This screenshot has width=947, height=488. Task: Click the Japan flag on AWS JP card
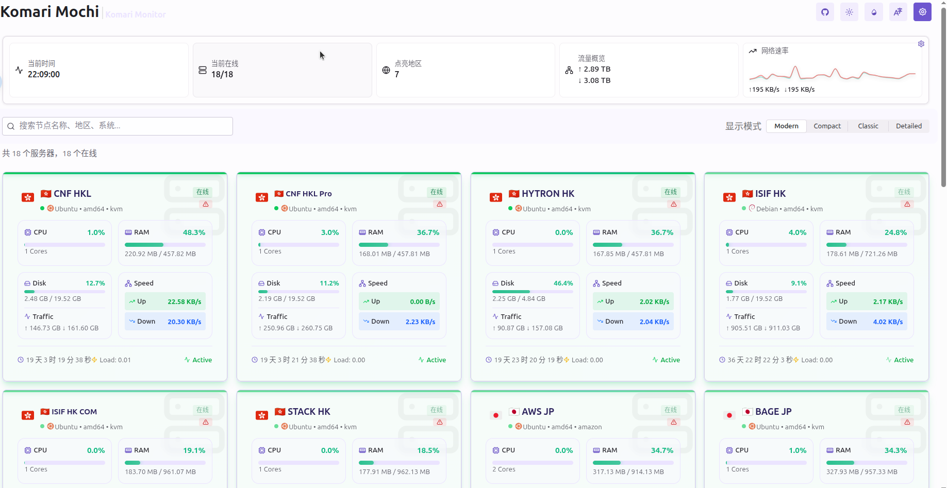[x=496, y=415]
